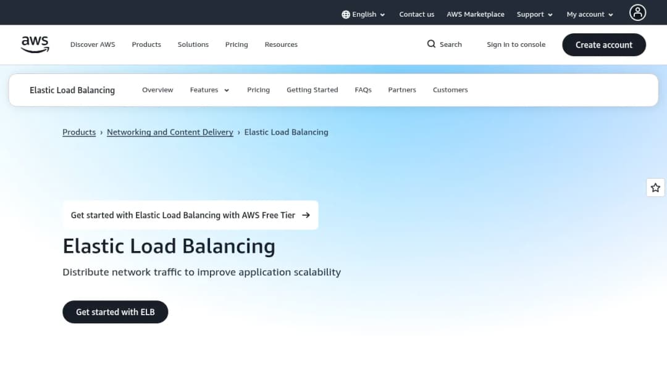Click Products breadcrumb link
Viewport: 667px width, 375px height.
click(x=79, y=132)
